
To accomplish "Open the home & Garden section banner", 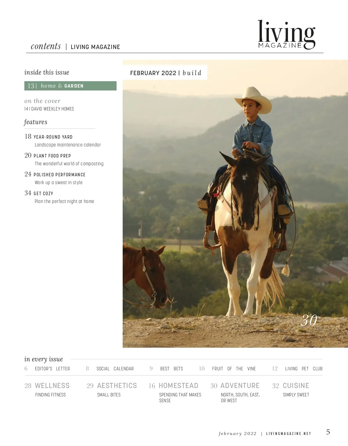I will pyautogui.click(x=70, y=86).
